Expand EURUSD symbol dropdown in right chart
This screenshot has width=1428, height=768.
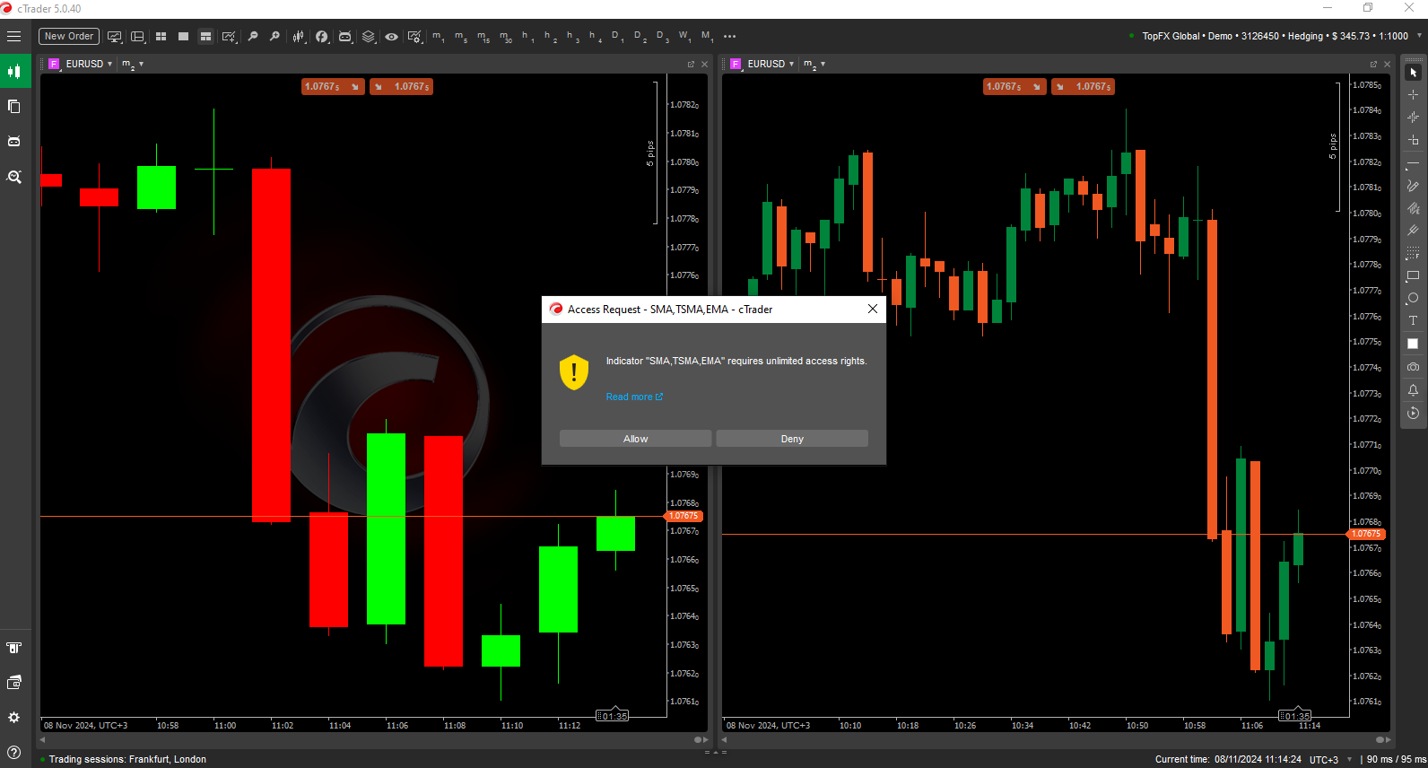(791, 64)
